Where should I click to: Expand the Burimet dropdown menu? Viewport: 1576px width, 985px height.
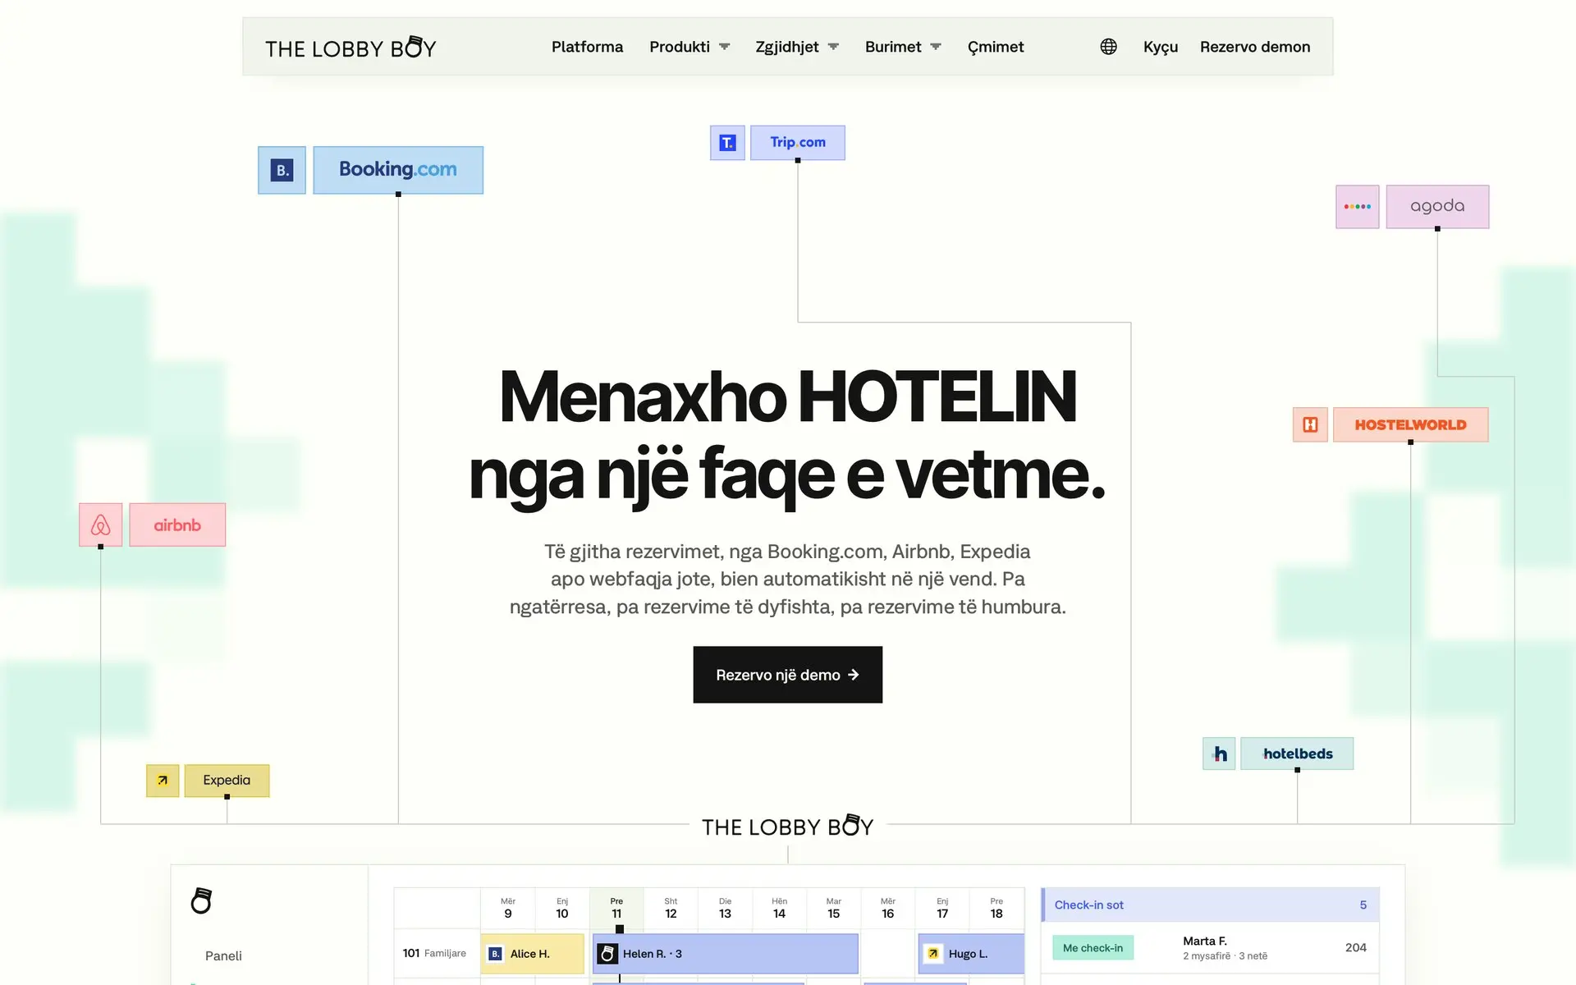(903, 47)
